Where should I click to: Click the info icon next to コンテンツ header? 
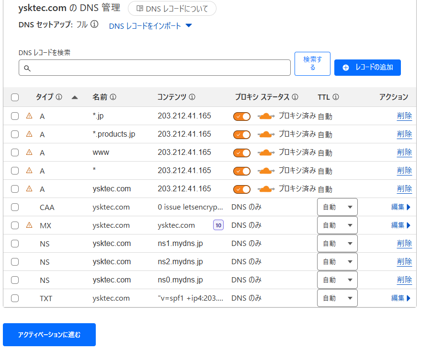click(x=192, y=97)
